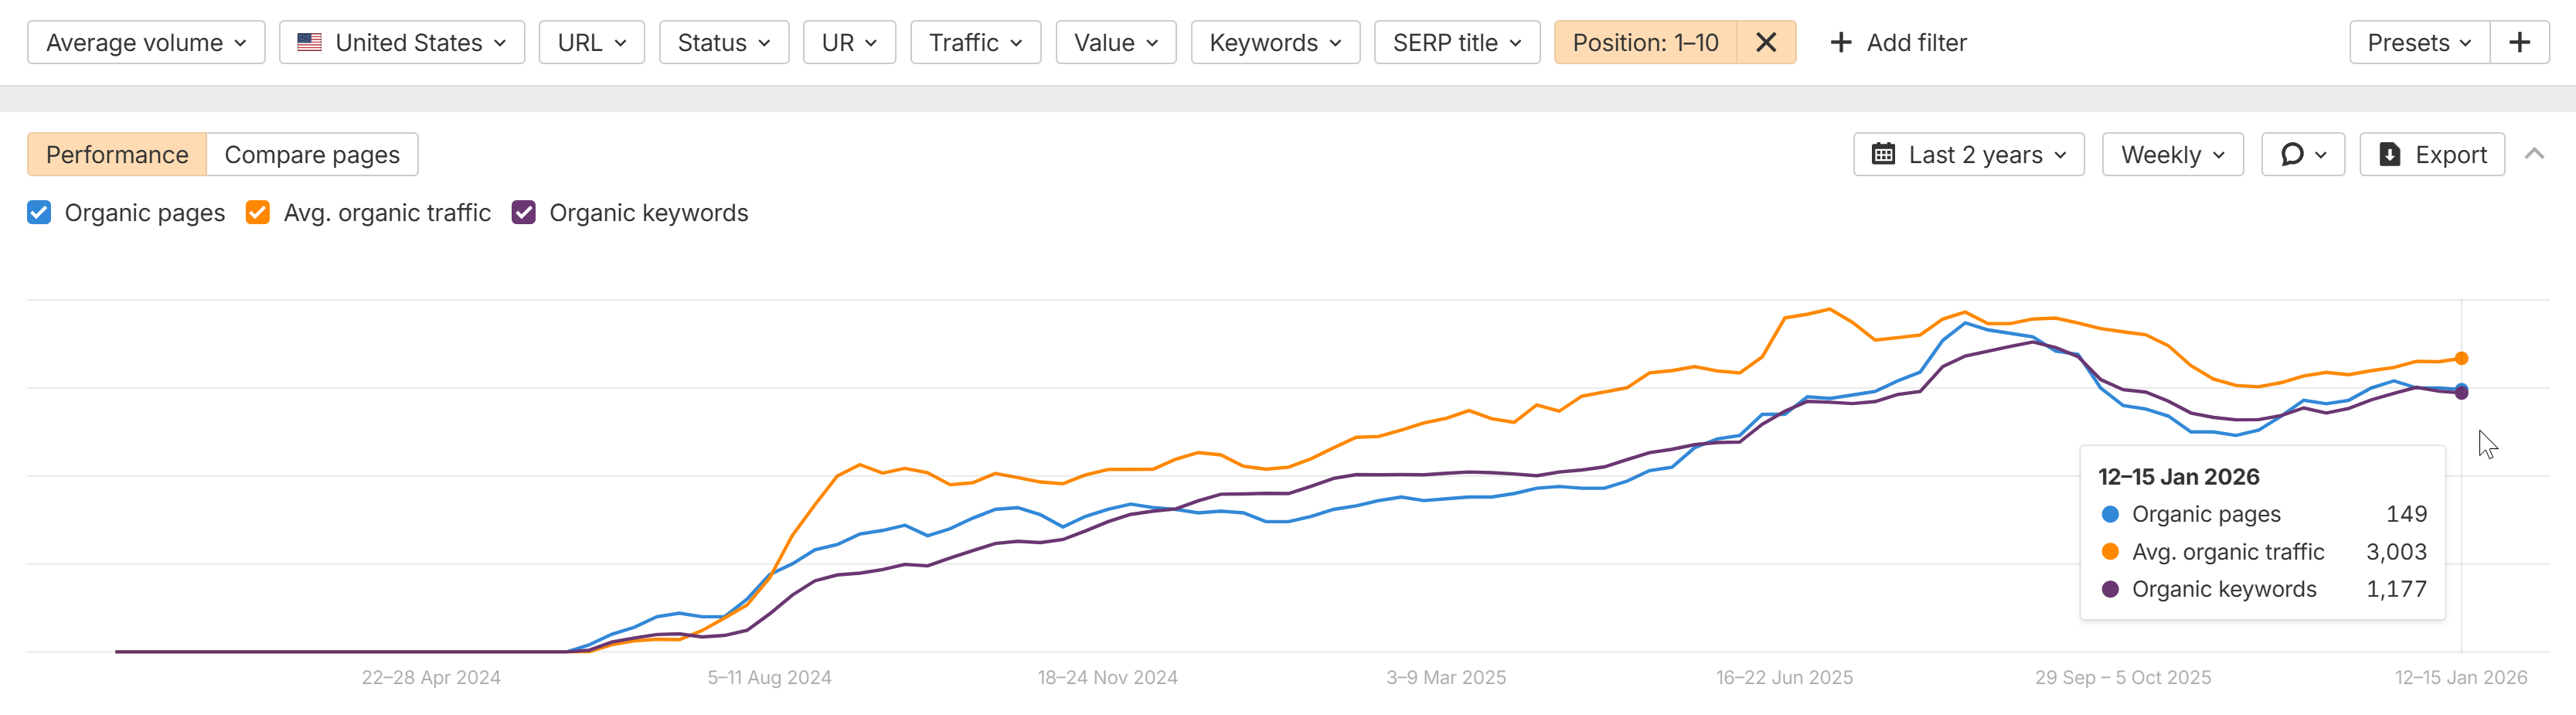Click the calendar icon for date range
This screenshot has height=715, width=2576.
click(x=1883, y=155)
